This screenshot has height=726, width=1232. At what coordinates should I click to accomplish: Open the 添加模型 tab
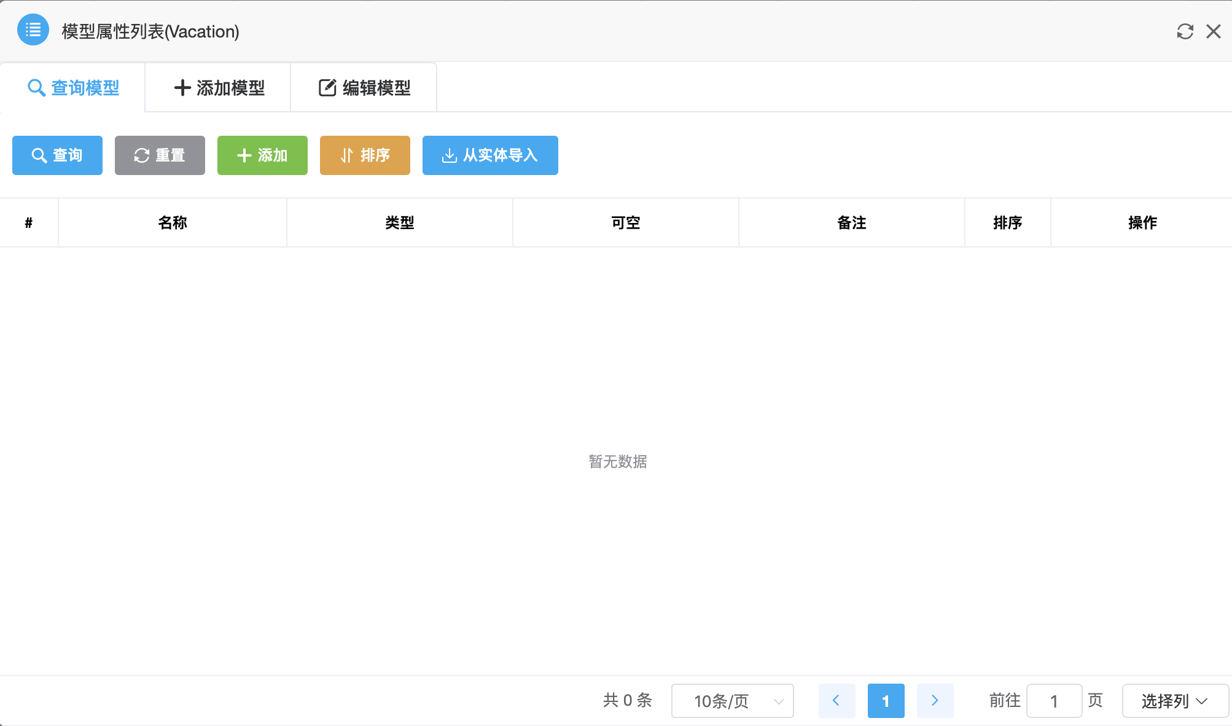coord(219,88)
